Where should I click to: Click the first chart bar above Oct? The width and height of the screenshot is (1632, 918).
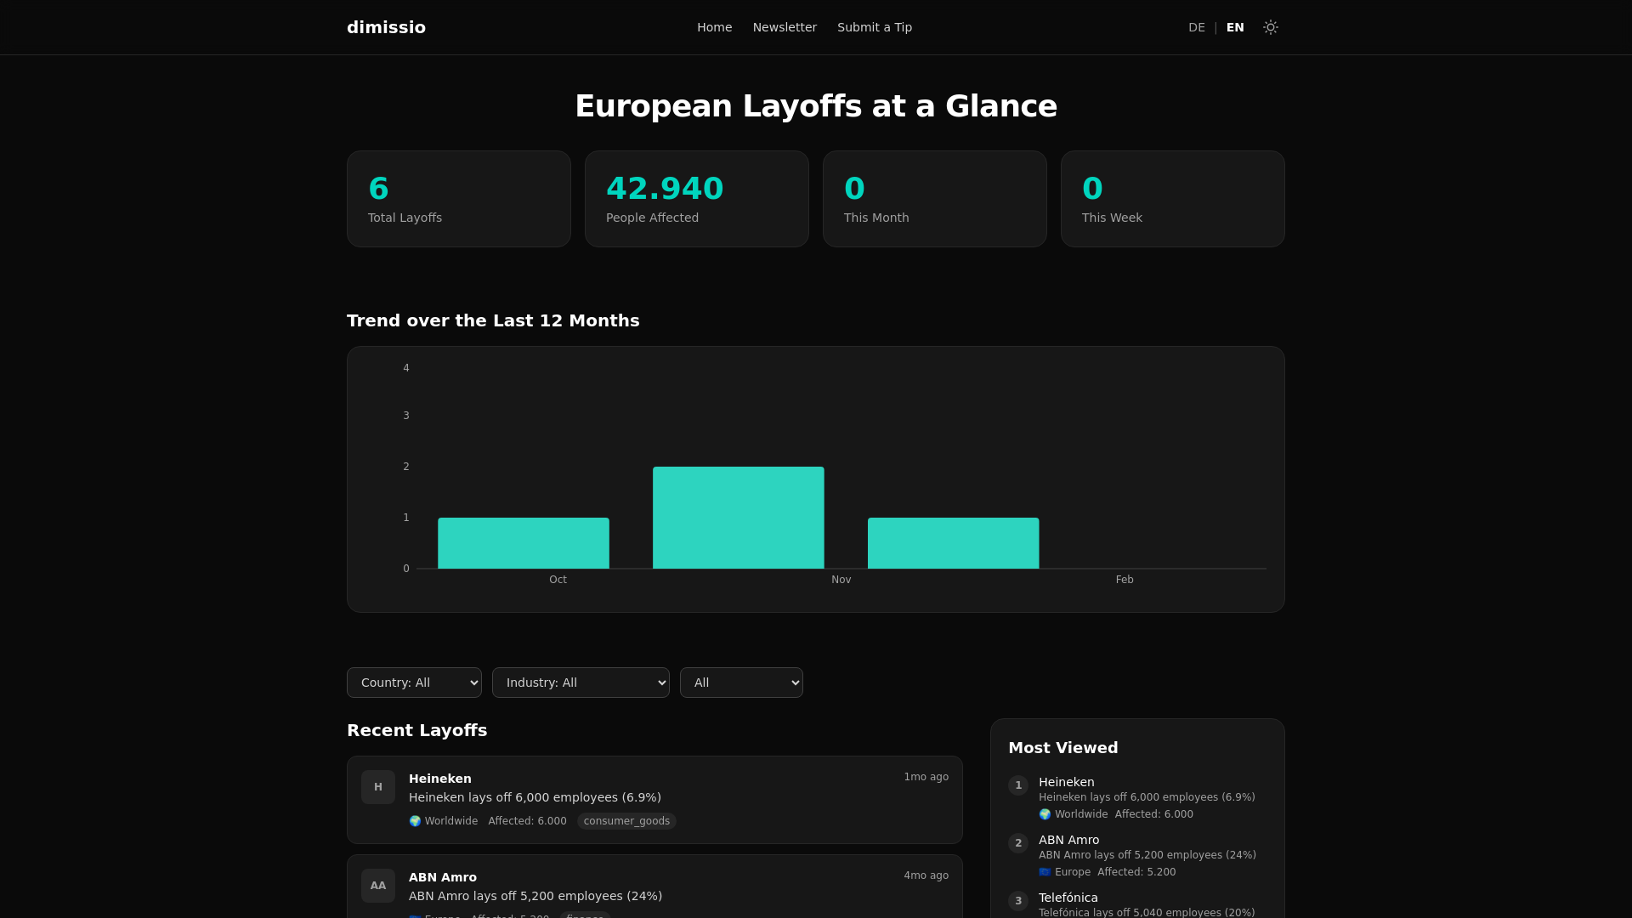point(524,543)
